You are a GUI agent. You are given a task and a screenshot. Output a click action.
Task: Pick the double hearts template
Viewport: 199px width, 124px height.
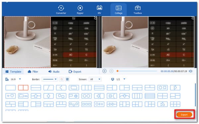[x=11, y=96]
